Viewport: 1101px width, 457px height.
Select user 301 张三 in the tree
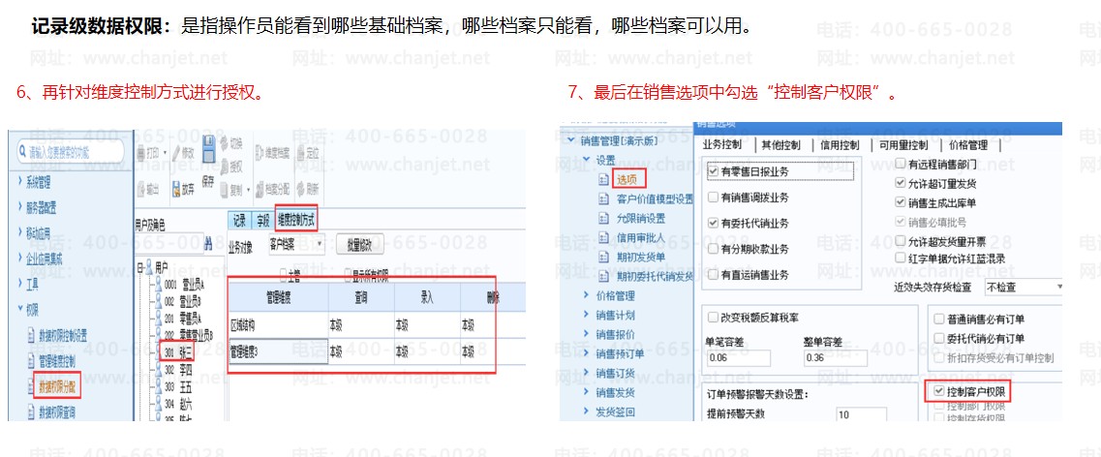pyautogui.click(x=177, y=353)
